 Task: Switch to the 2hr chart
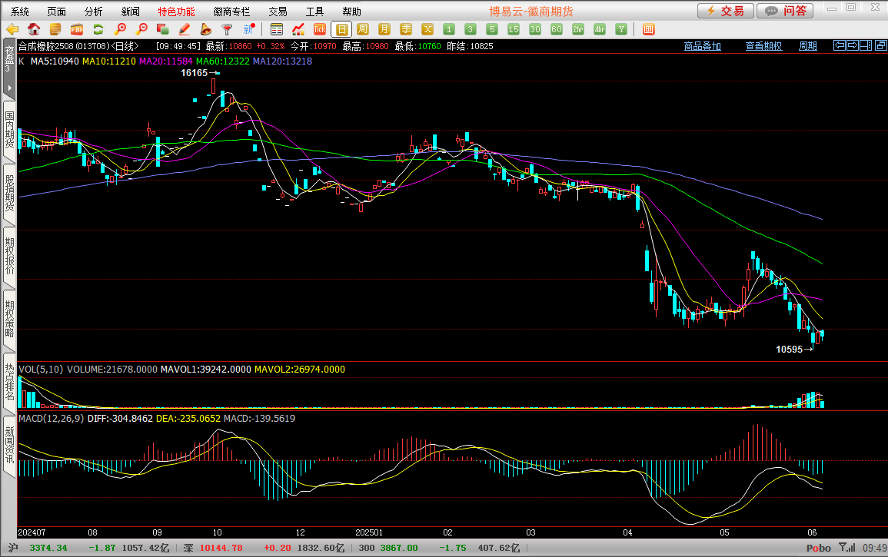577,29
